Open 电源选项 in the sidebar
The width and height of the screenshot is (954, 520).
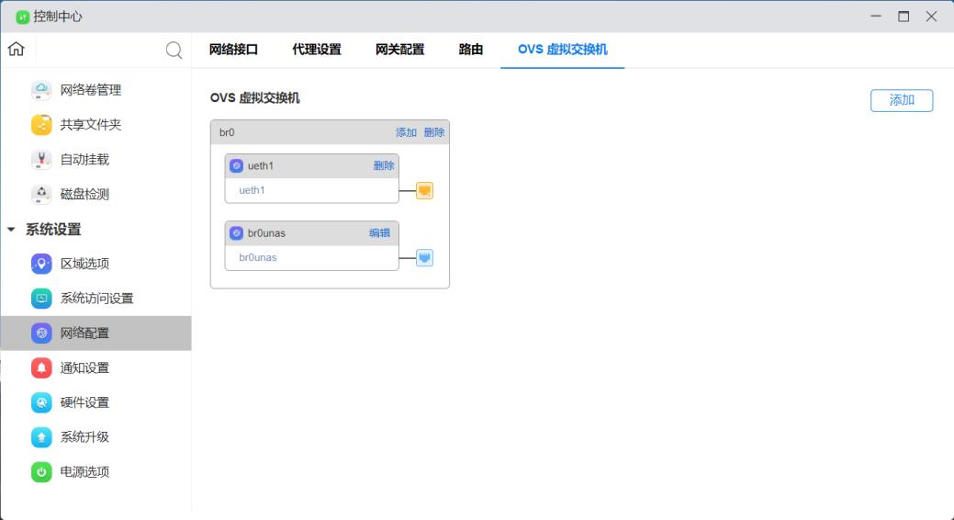[84, 472]
